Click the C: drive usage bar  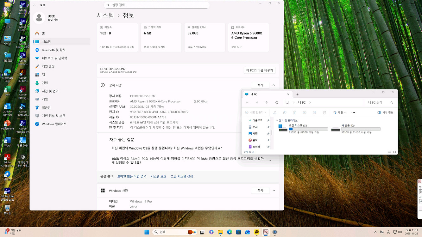coord(309,129)
